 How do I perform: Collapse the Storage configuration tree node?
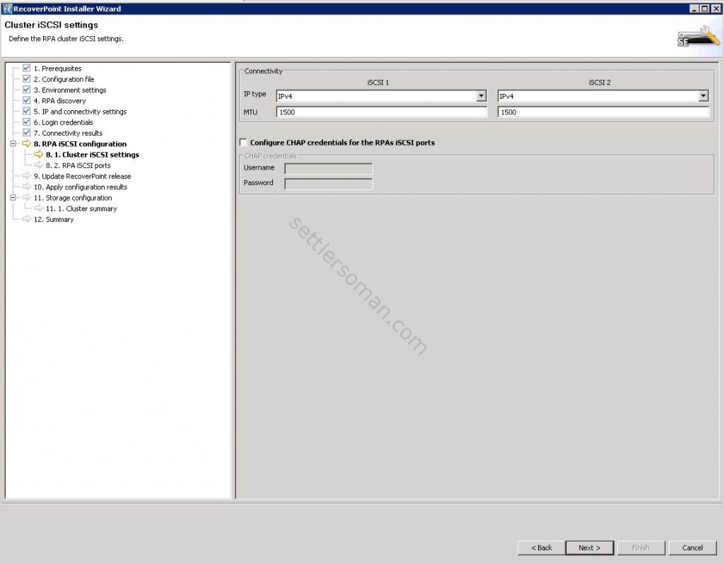[x=13, y=198]
